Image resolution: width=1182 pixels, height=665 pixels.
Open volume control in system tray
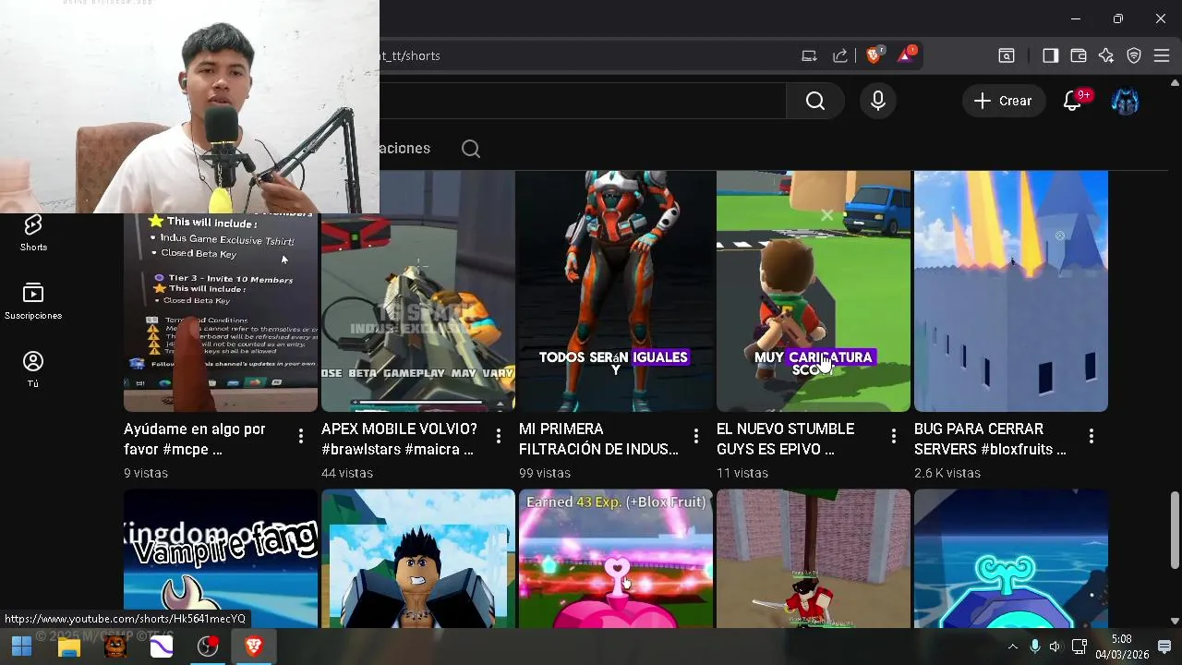[x=1055, y=647]
